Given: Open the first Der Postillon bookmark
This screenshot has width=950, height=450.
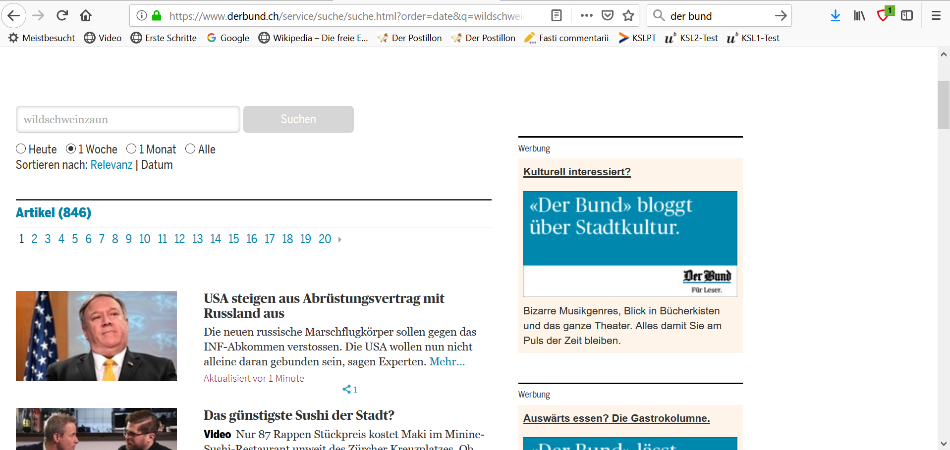Looking at the screenshot, I should 409,38.
